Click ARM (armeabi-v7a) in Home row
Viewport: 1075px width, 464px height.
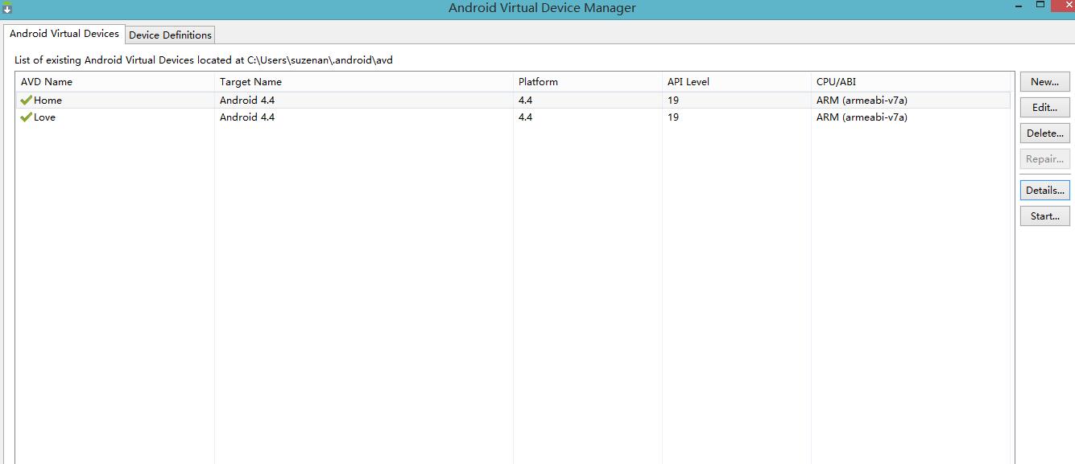(x=862, y=101)
